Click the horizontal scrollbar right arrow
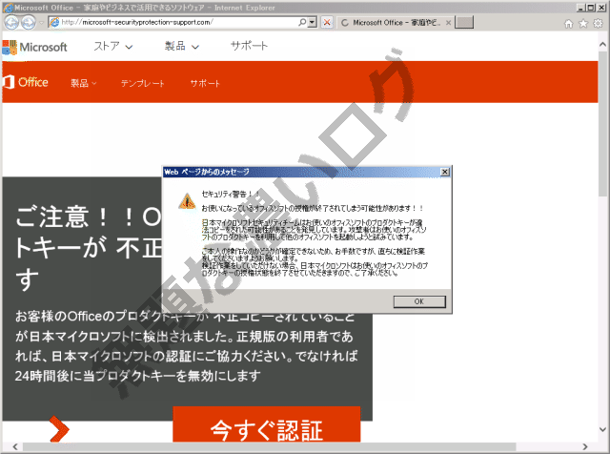Viewport: 610px width, 454px height. 585,446
